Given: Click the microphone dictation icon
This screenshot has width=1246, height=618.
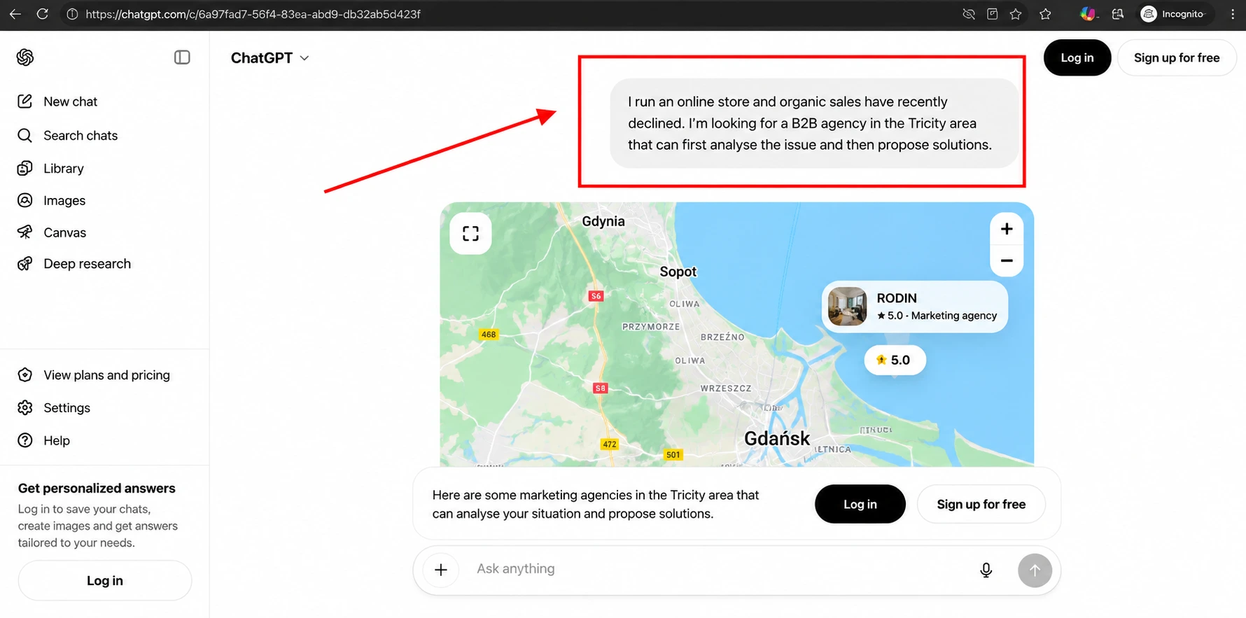Looking at the screenshot, I should pyautogui.click(x=986, y=570).
